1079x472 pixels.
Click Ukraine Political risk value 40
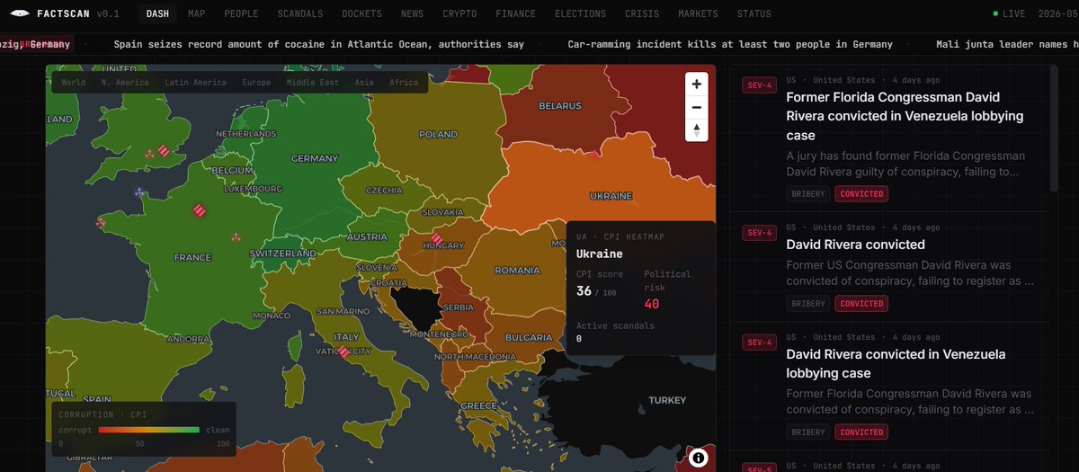[x=652, y=304]
